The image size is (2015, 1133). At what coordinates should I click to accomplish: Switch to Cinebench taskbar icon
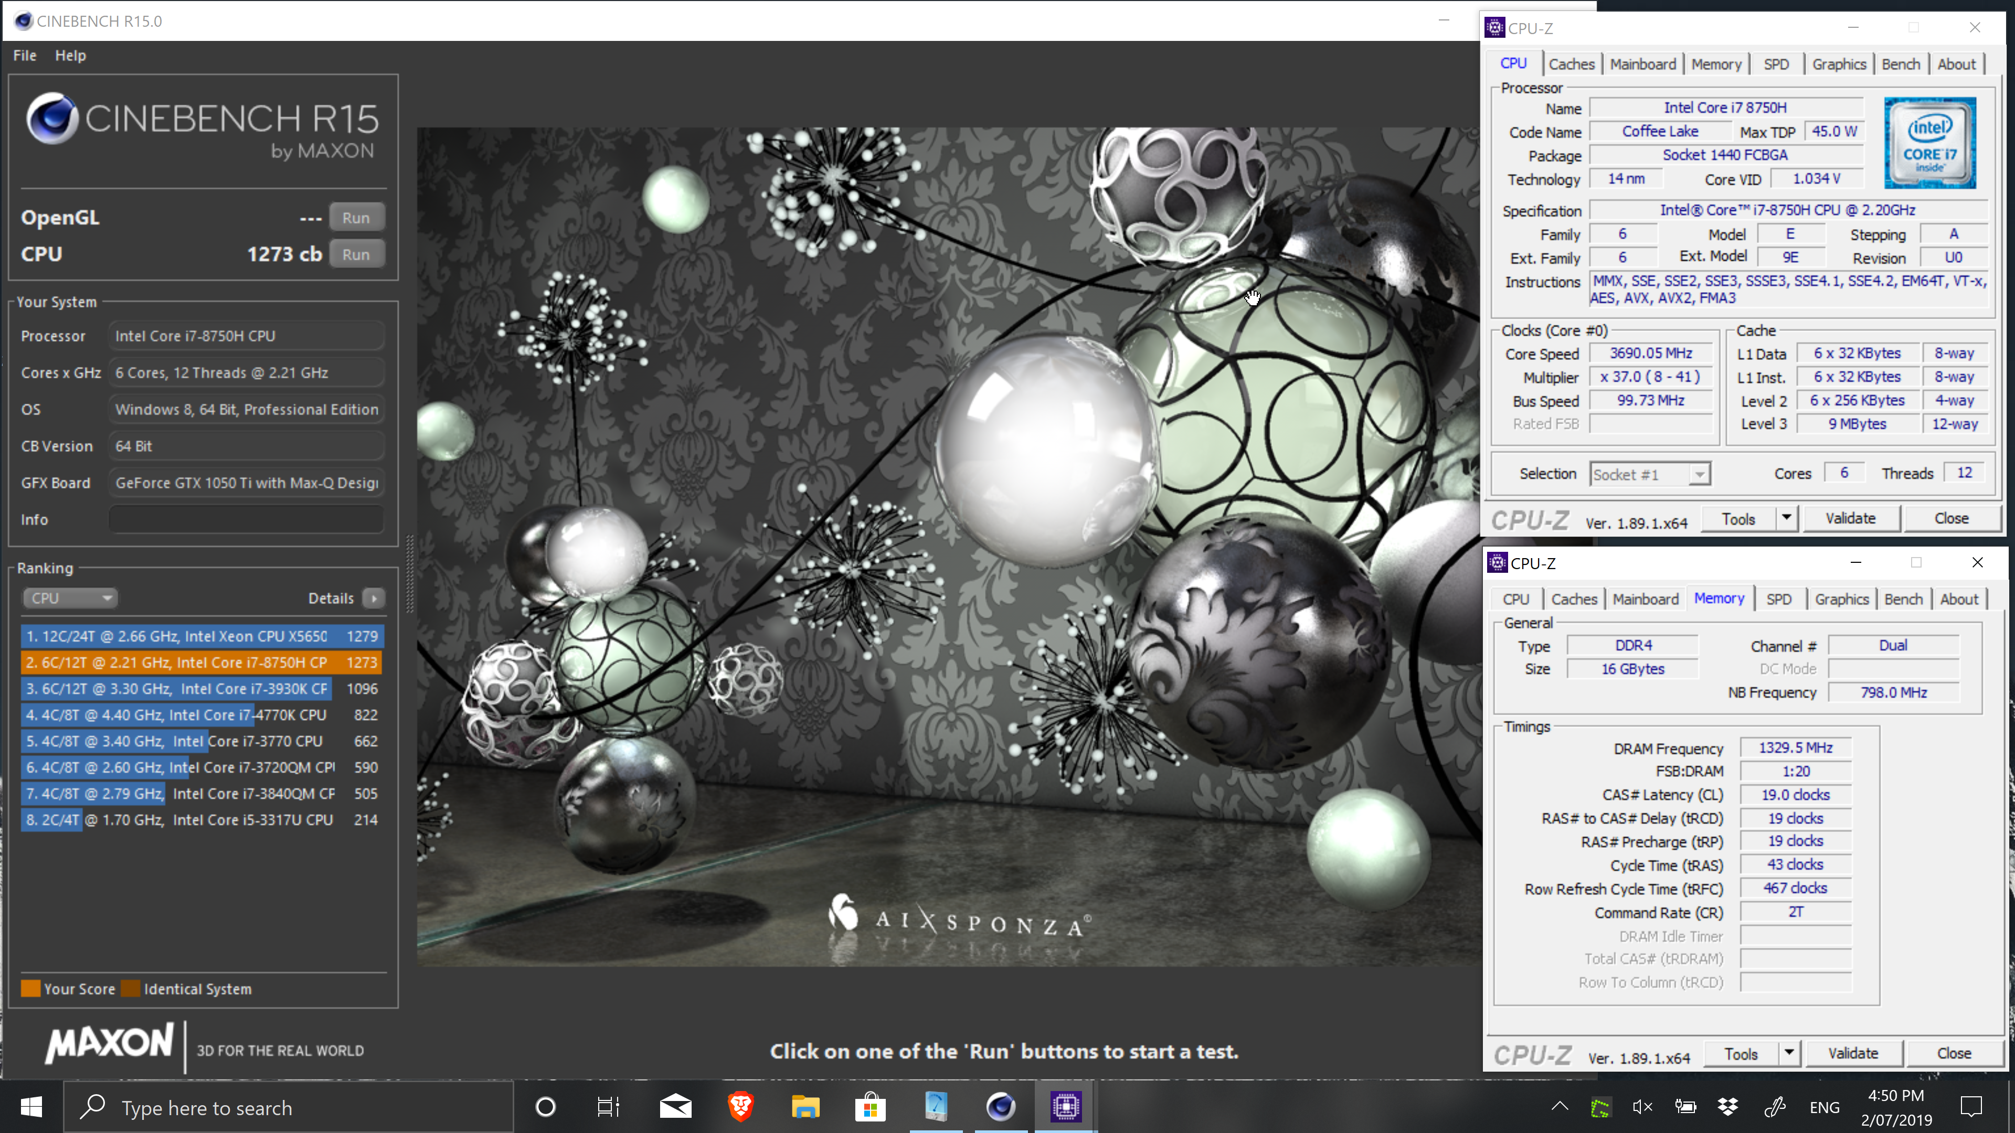click(x=1001, y=1106)
